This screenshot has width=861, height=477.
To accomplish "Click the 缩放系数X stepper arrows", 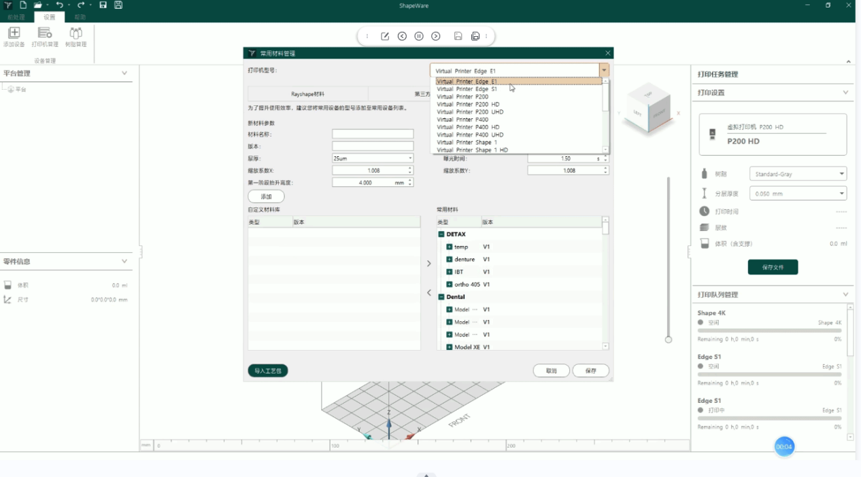I will [x=411, y=171].
